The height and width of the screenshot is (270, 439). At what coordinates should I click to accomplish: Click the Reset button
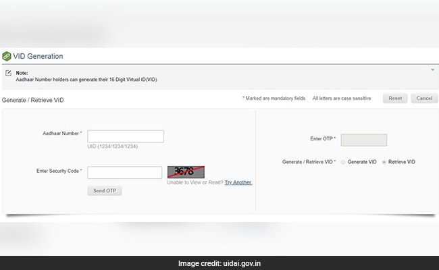pyautogui.click(x=395, y=98)
